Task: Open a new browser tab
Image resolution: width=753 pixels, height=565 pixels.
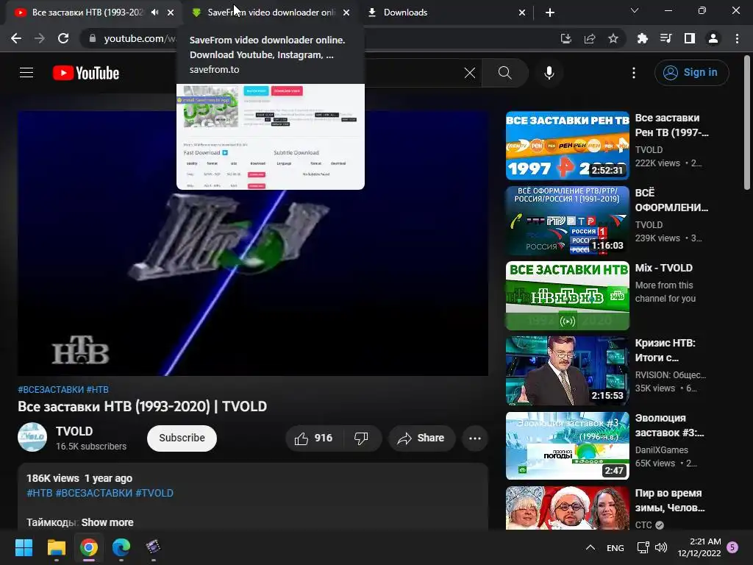Action: point(550,13)
